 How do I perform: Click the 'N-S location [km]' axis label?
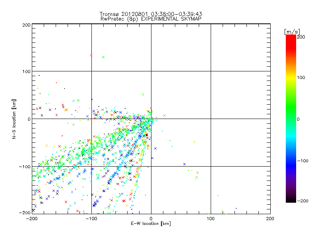(x=14, y=119)
